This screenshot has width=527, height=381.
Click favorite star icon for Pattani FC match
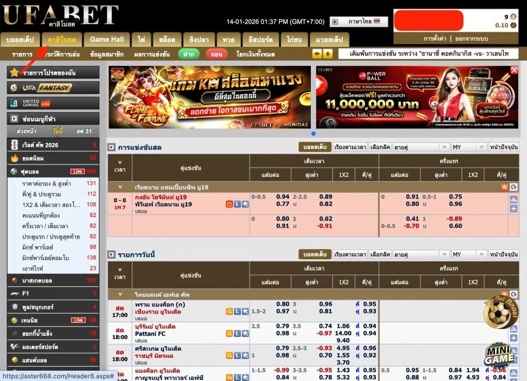245,333
